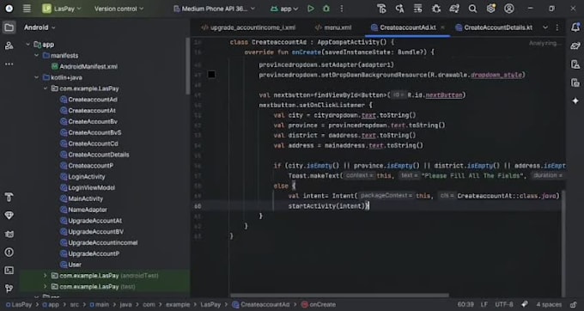This screenshot has width=584, height=311.
Task: Open More Actions next to debug
Action: click(x=342, y=9)
